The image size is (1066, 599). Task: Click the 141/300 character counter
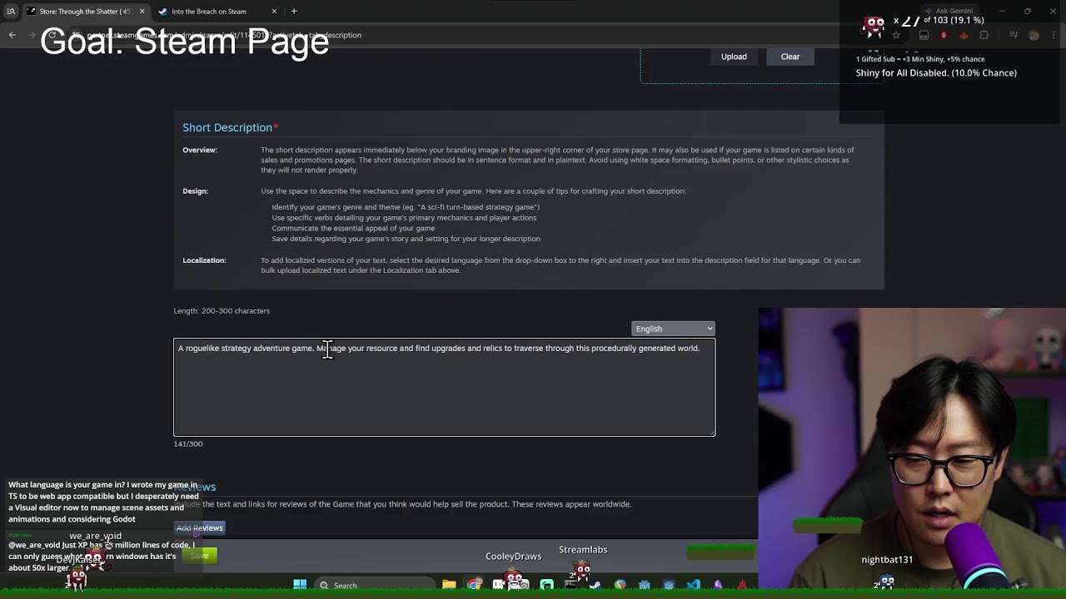click(188, 443)
